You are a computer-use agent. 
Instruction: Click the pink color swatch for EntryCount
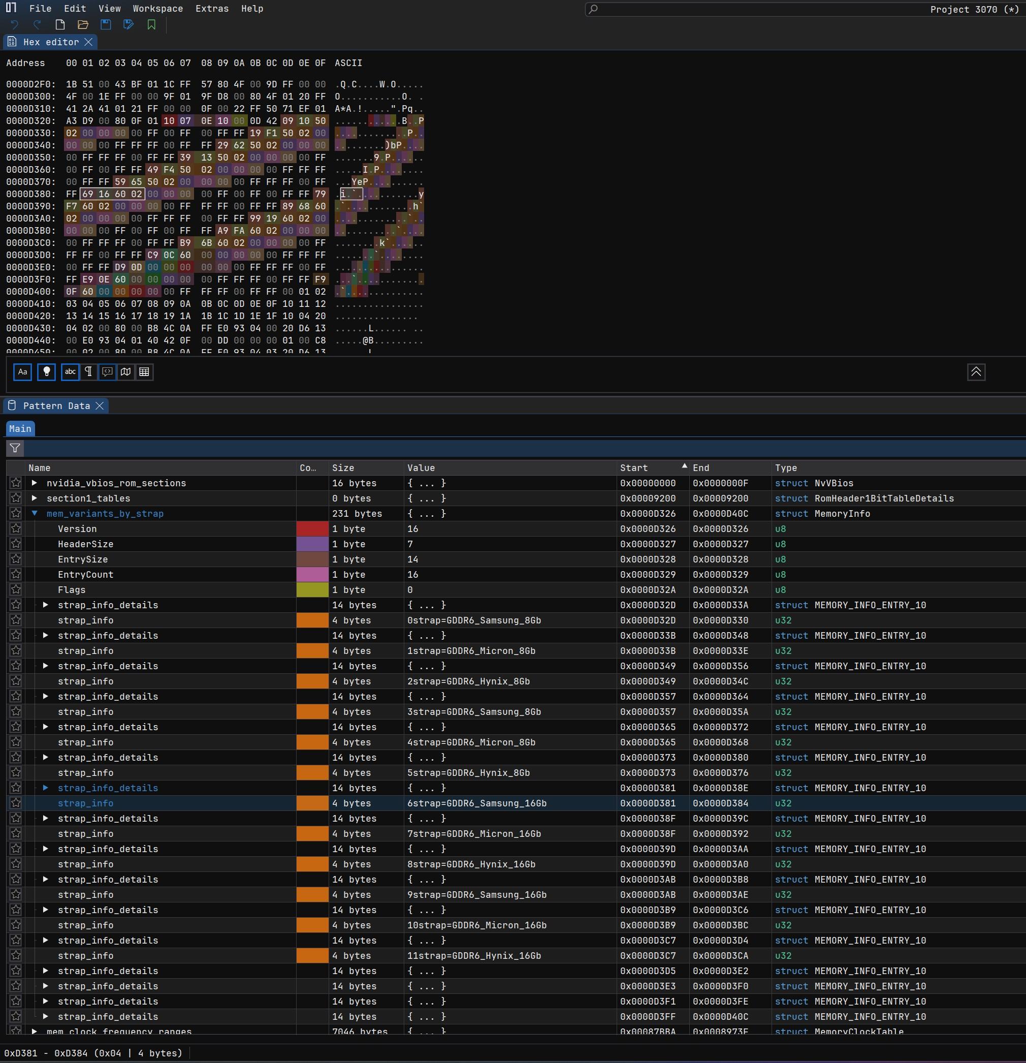312,574
